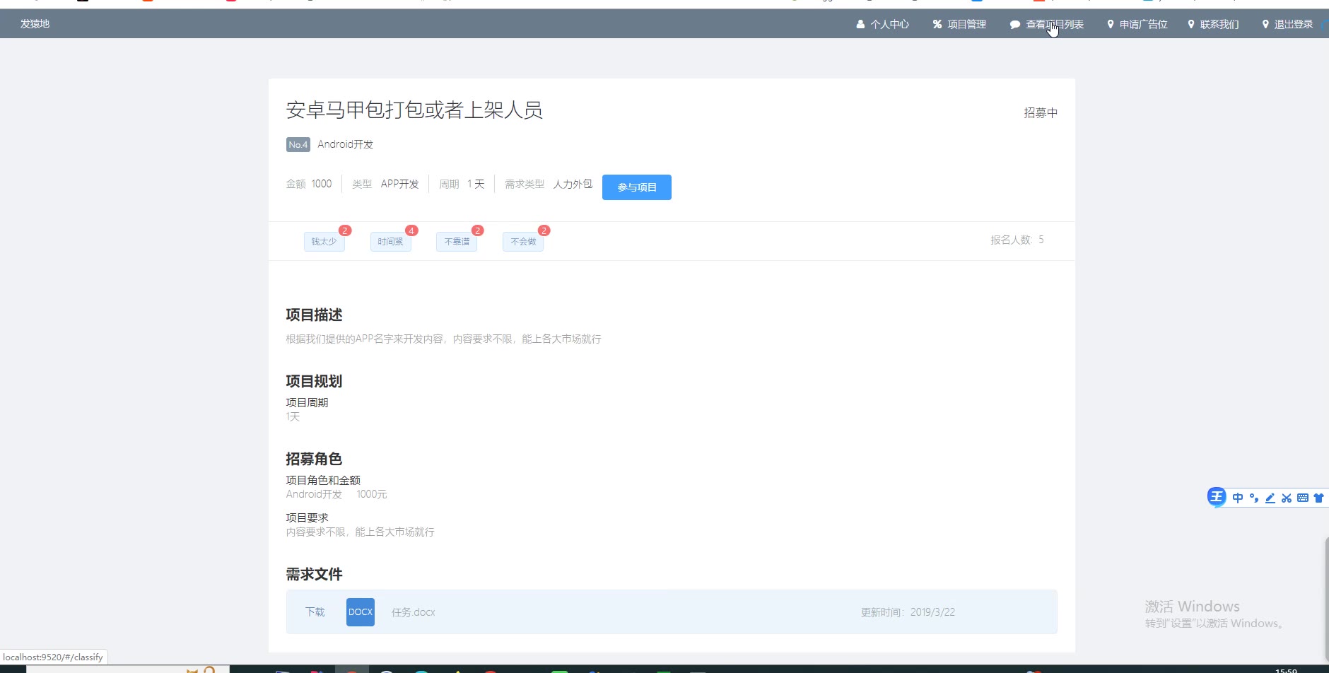
Task: Click the 发猿地 site logo text
Action: pos(35,24)
